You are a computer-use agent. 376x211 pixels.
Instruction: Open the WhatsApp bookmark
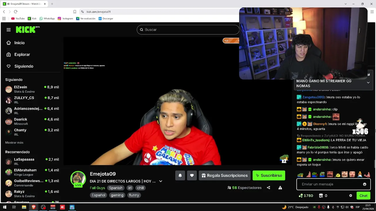[x=47, y=18]
